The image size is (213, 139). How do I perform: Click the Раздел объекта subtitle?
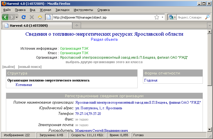coord(104,40)
